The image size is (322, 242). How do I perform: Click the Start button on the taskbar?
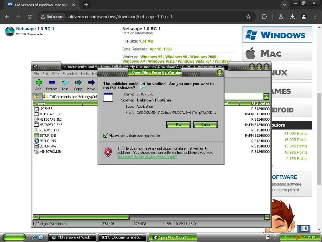click(x=14, y=237)
